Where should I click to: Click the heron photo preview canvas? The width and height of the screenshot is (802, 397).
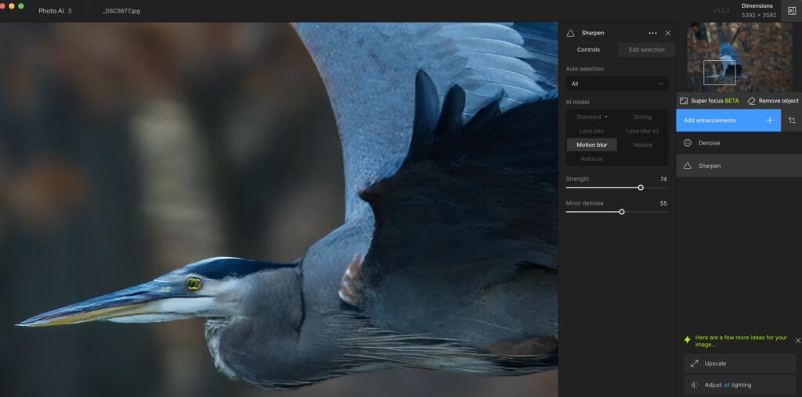pyautogui.click(x=279, y=209)
